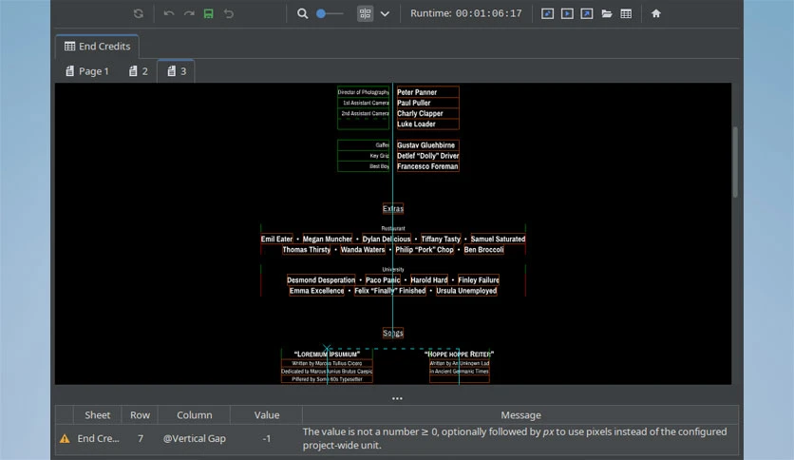Click the 'End Cre...' sheet cell
This screenshot has width=794, height=460.
click(x=98, y=439)
